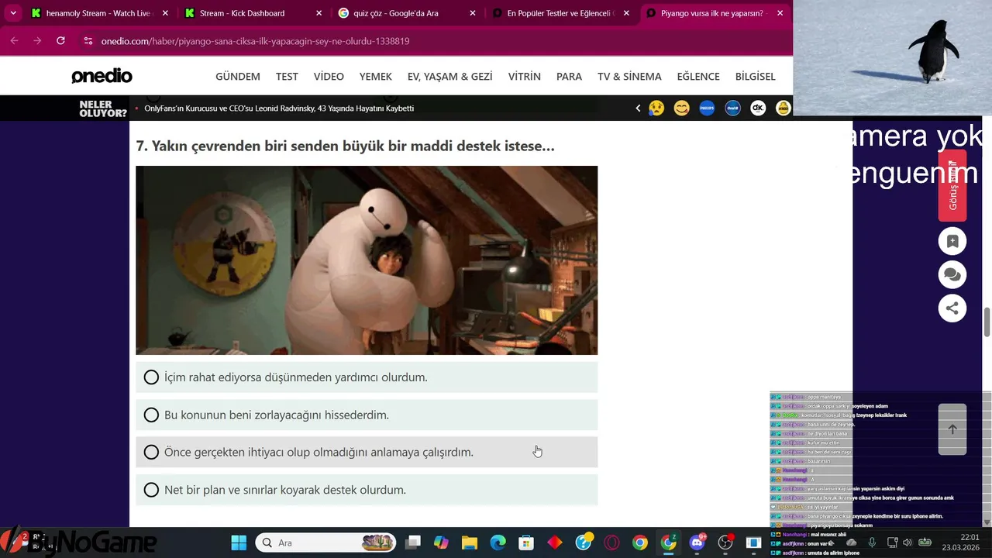
Task: Switch to the quiz çöz Google search tab
Action: coord(408,13)
